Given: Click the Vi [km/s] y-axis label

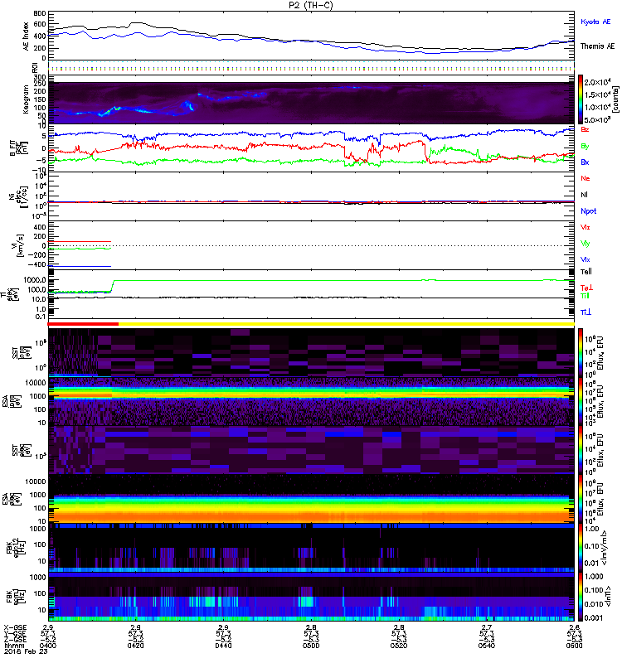Looking at the screenshot, I should [19, 245].
